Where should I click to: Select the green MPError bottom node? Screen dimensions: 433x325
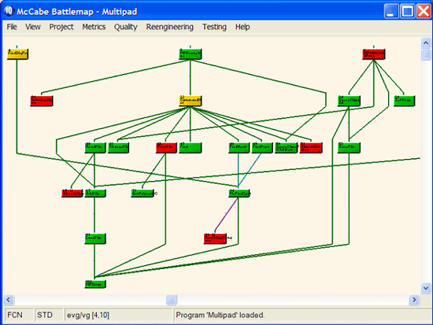click(95, 284)
